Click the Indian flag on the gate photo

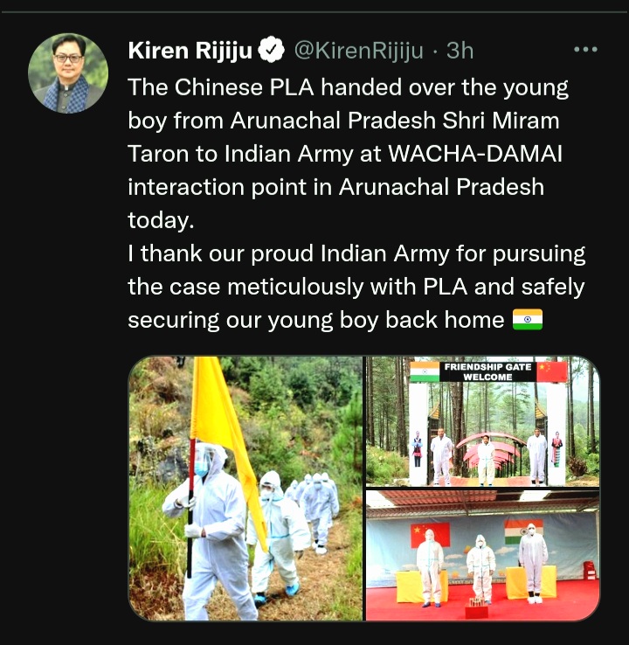pos(425,371)
